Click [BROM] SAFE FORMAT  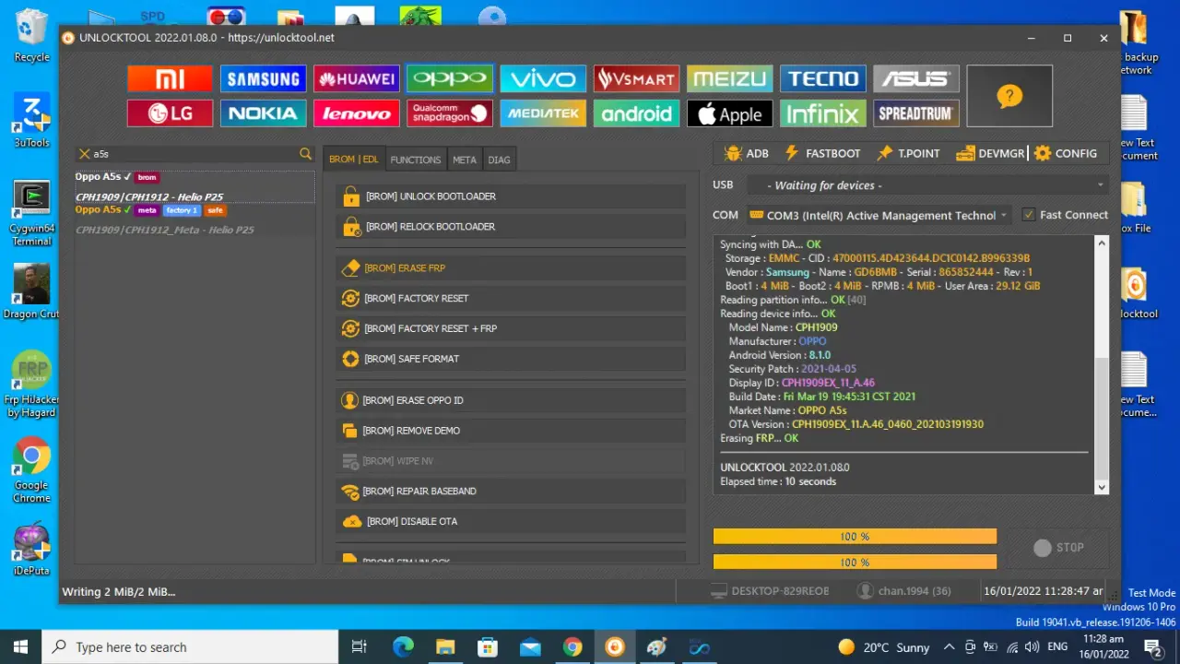click(511, 359)
